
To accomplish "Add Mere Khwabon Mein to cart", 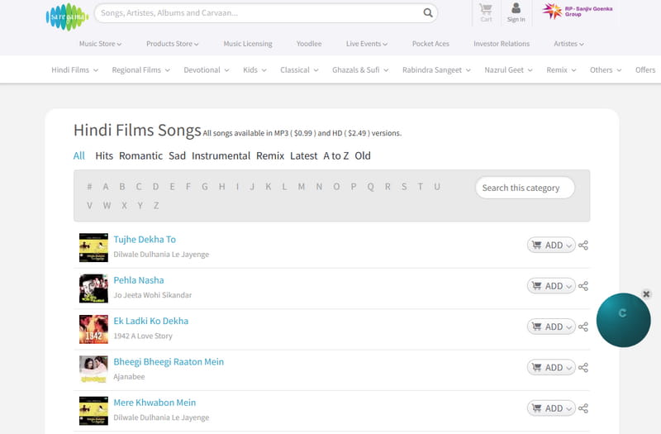I will [x=551, y=408].
